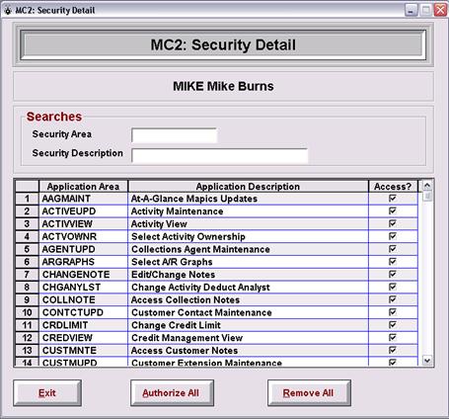Focus the Security Description search field
The height and width of the screenshot is (419, 449).
(219, 155)
